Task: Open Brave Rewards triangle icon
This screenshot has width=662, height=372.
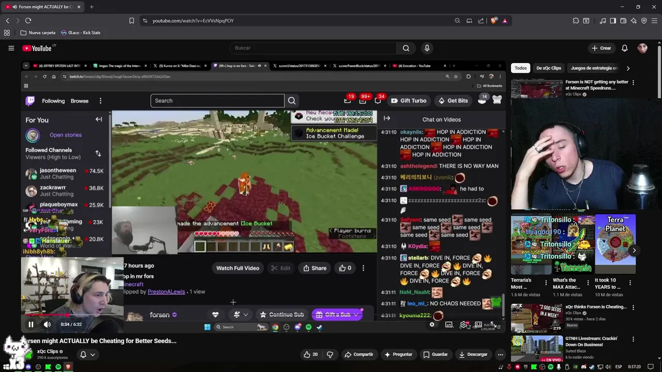Action: pos(505,21)
